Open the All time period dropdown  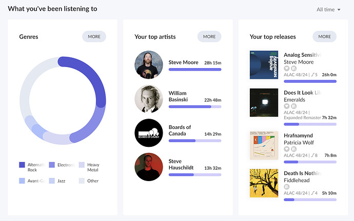pyautogui.click(x=328, y=9)
